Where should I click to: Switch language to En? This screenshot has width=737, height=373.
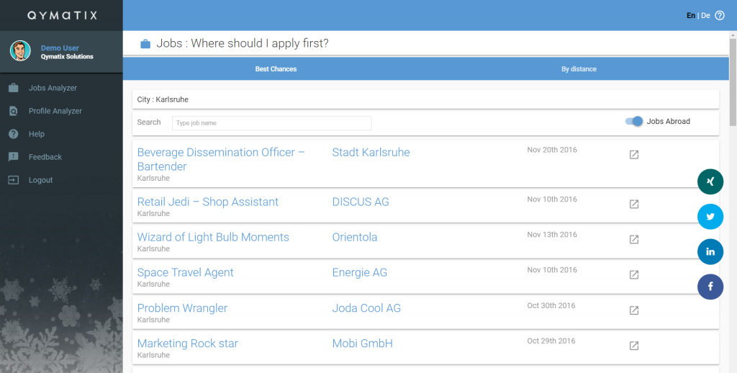click(x=690, y=16)
